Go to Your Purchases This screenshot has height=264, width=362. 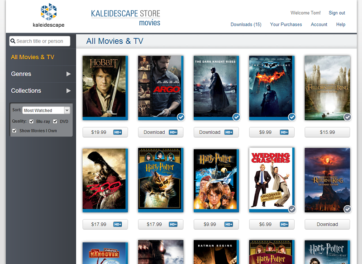click(286, 24)
